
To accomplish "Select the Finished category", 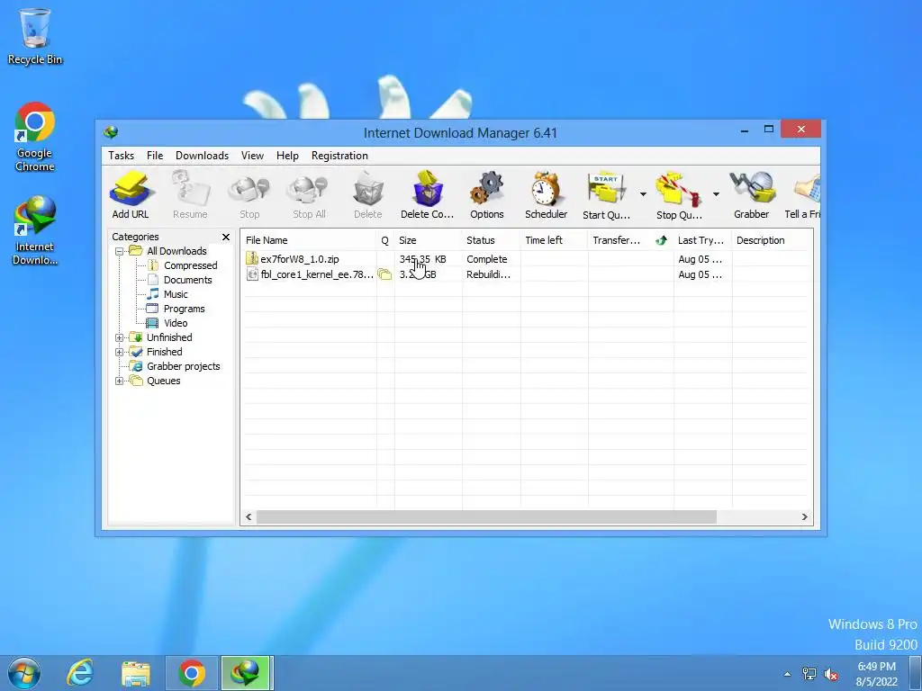I will pyautogui.click(x=164, y=352).
